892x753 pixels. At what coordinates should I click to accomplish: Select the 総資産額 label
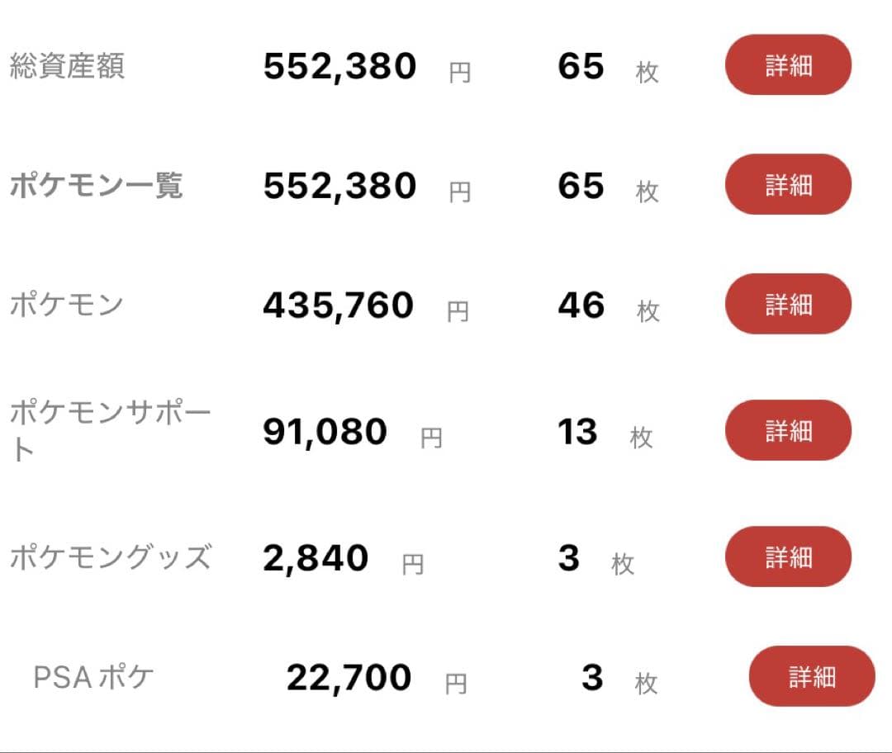67,66
